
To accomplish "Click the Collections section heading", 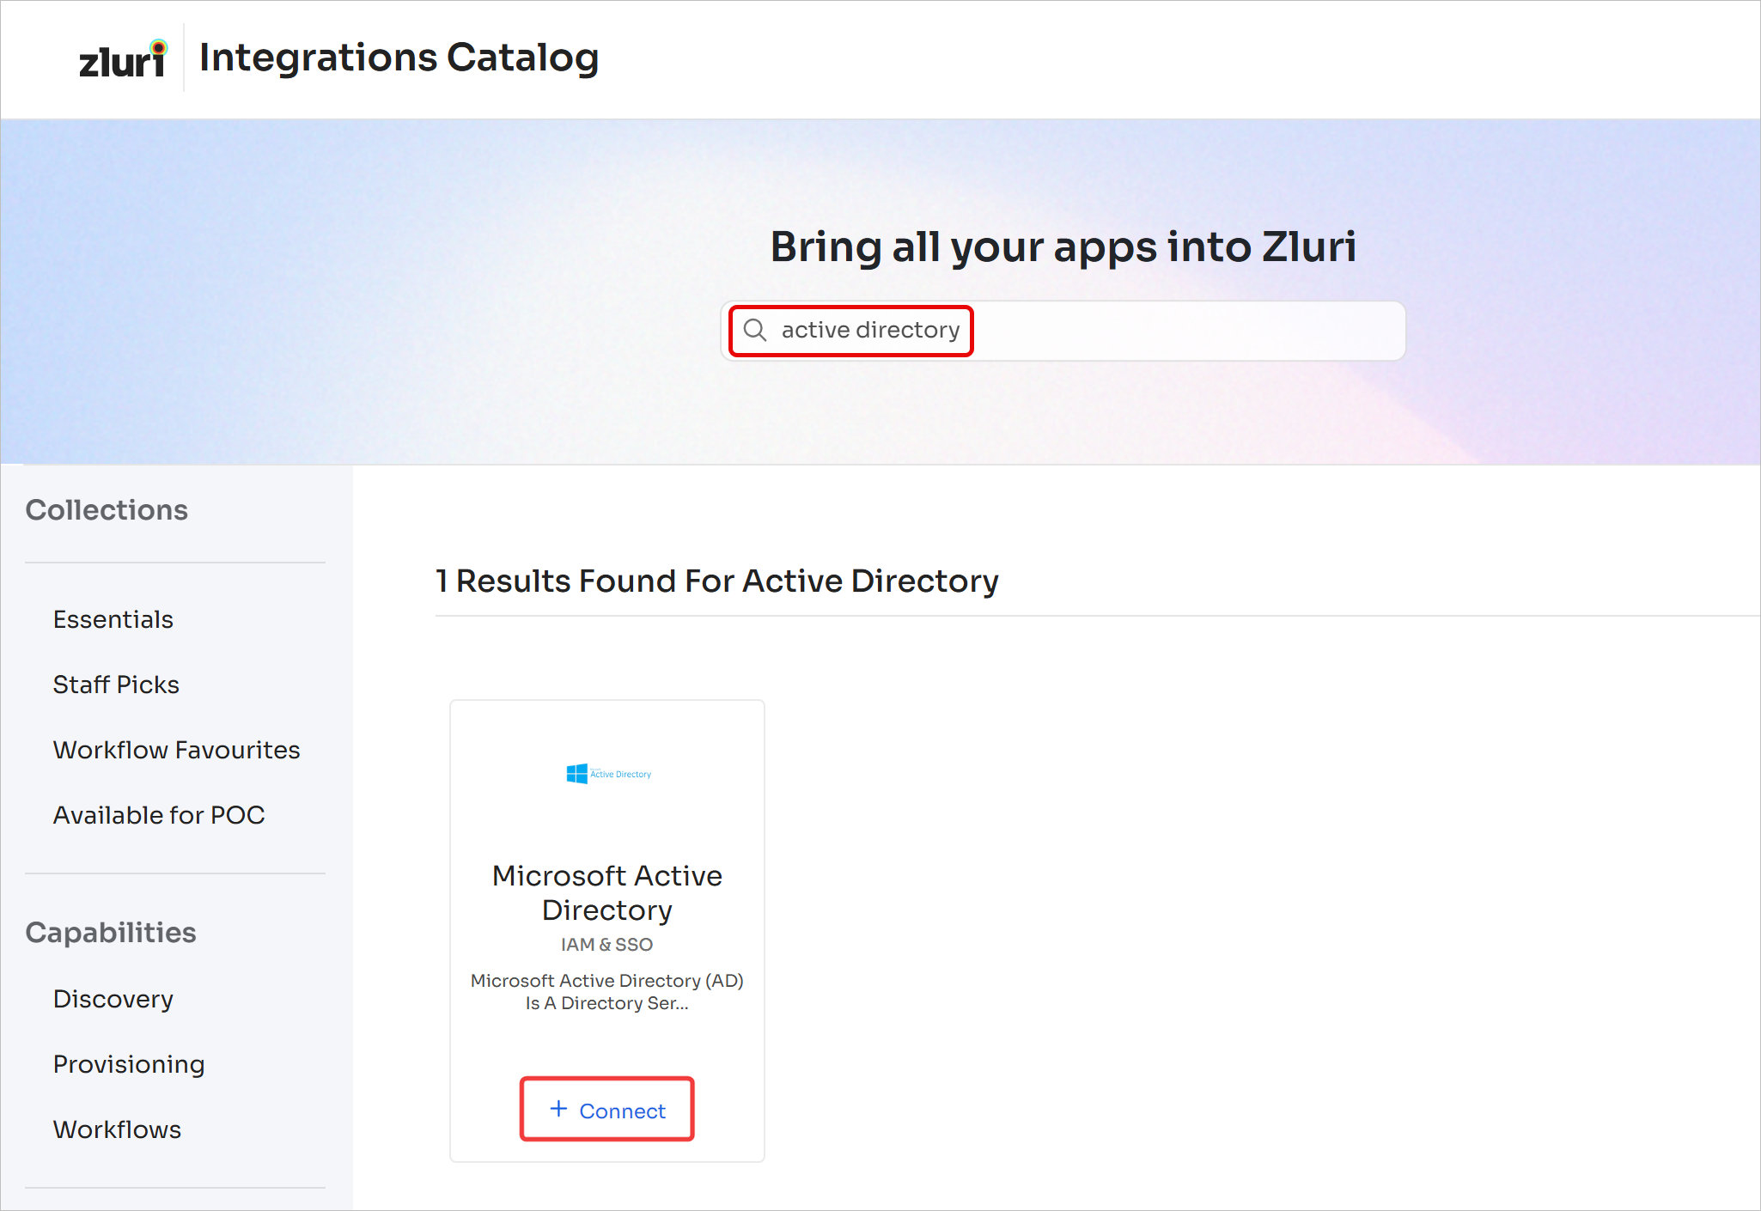I will [x=107, y=510].
